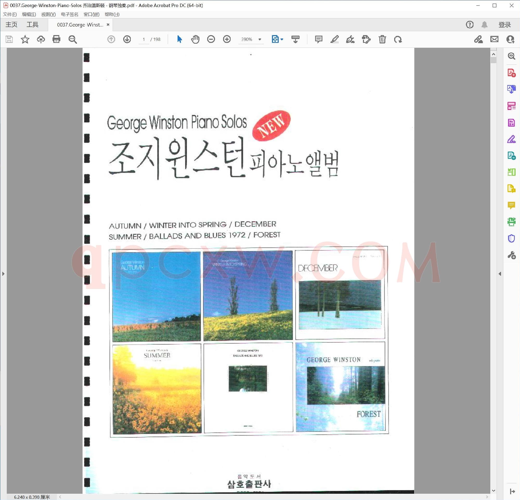Zoom out the document view
Image resolution: width=520 pixels, height=500 pixels.
pyautogui.click(x=211, y=39)
